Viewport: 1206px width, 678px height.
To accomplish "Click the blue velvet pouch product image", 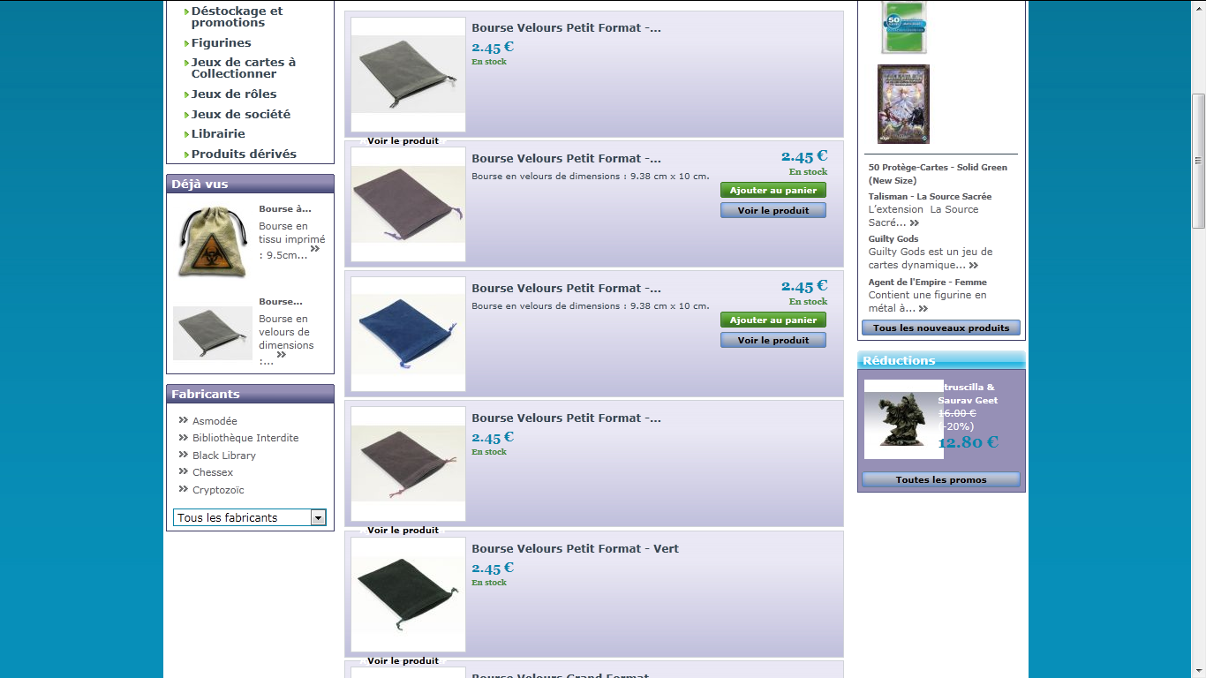I will tap(408, 335).
